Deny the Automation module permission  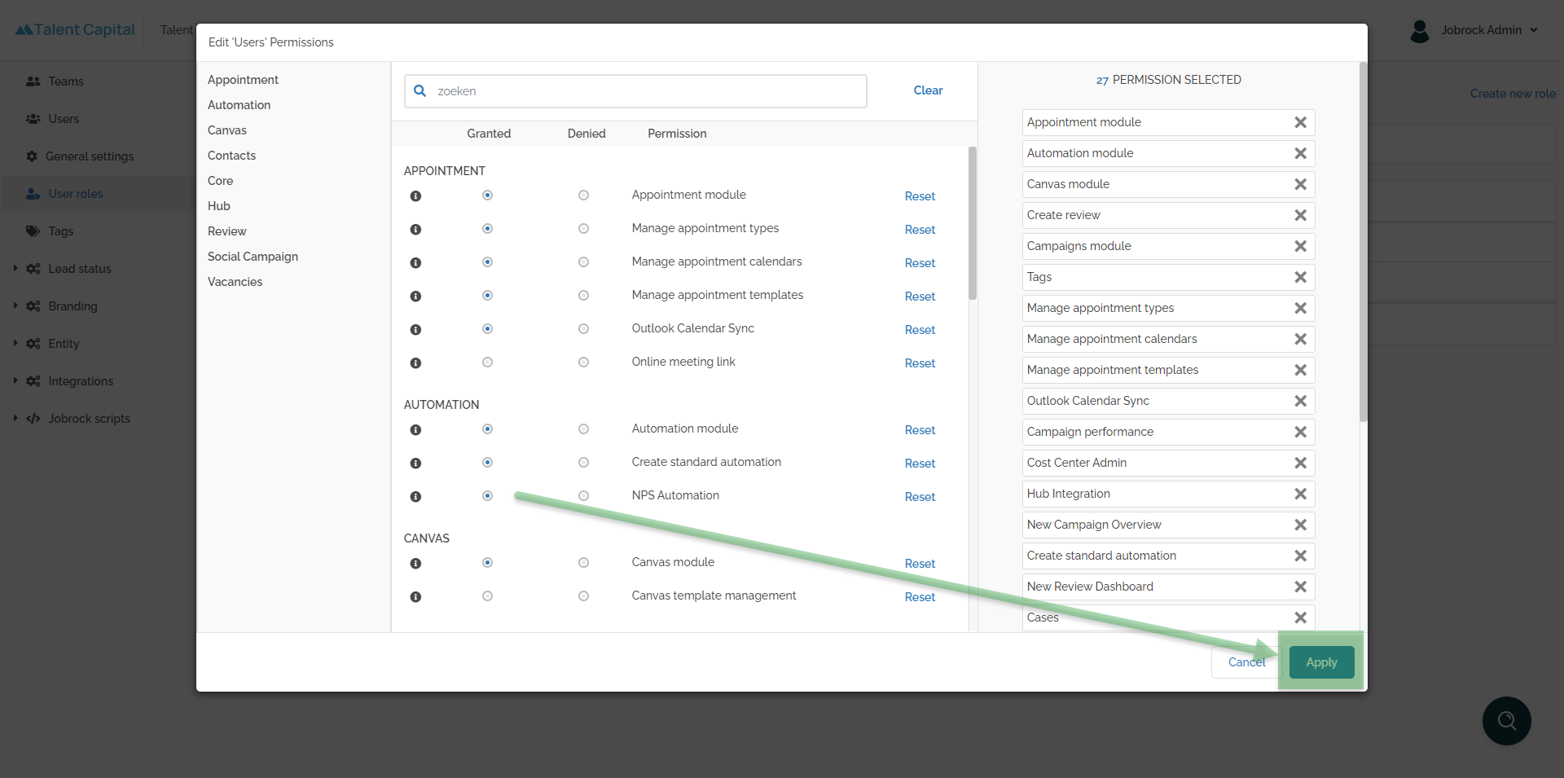tap(583, 429)
